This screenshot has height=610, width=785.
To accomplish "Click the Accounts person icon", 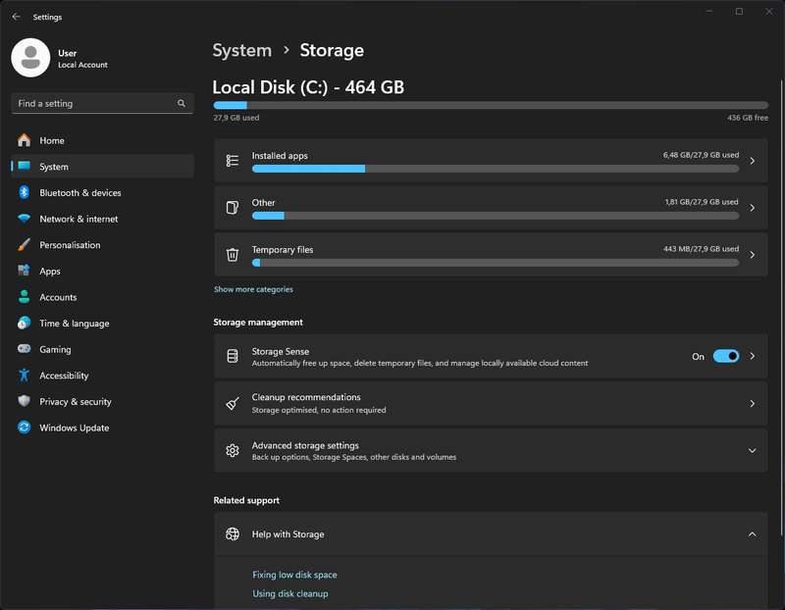I will click(x=24, y=297).
